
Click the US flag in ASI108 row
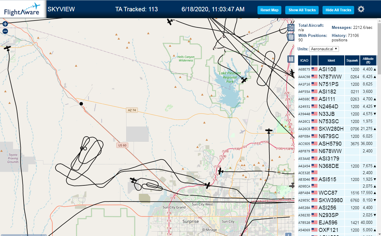coord(314,69)
